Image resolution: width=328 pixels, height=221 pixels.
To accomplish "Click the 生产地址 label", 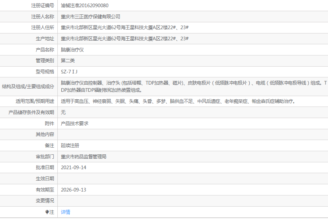I will 45,39.
